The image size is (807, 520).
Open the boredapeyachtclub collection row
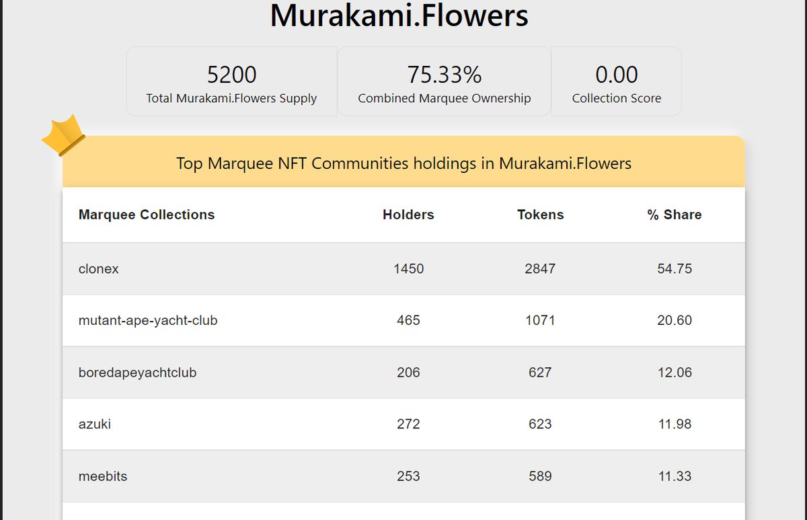pyautogui.click(x=403, y=373)
